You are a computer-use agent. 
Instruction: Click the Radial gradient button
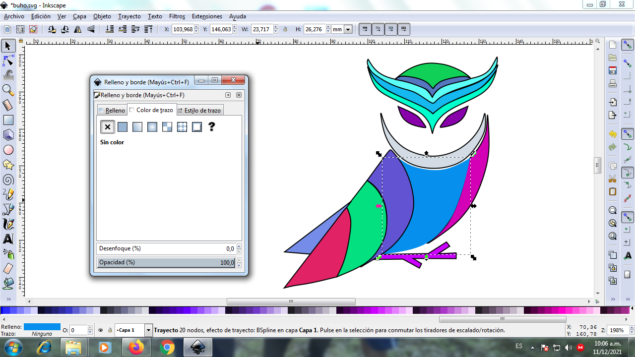pyautogui.click(x=152, y=127)
